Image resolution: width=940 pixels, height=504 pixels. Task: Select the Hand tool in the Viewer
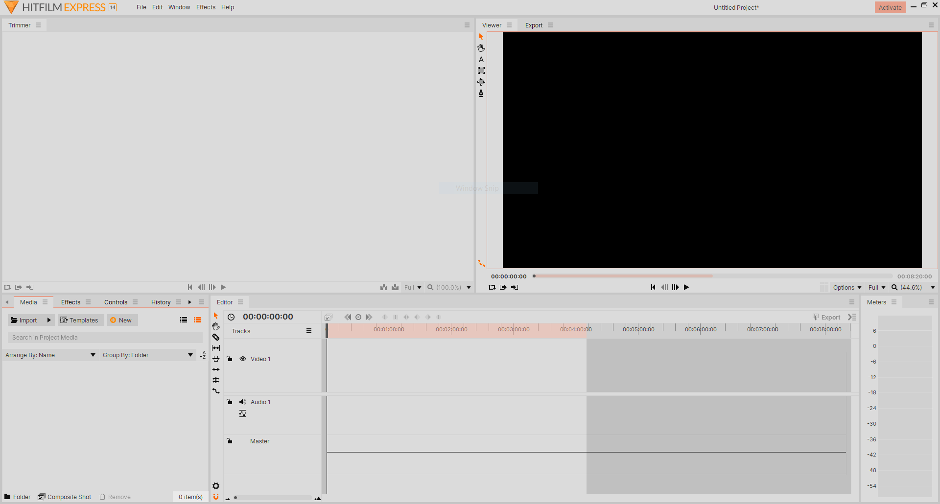pyautogui.click(x=481, y=48)
